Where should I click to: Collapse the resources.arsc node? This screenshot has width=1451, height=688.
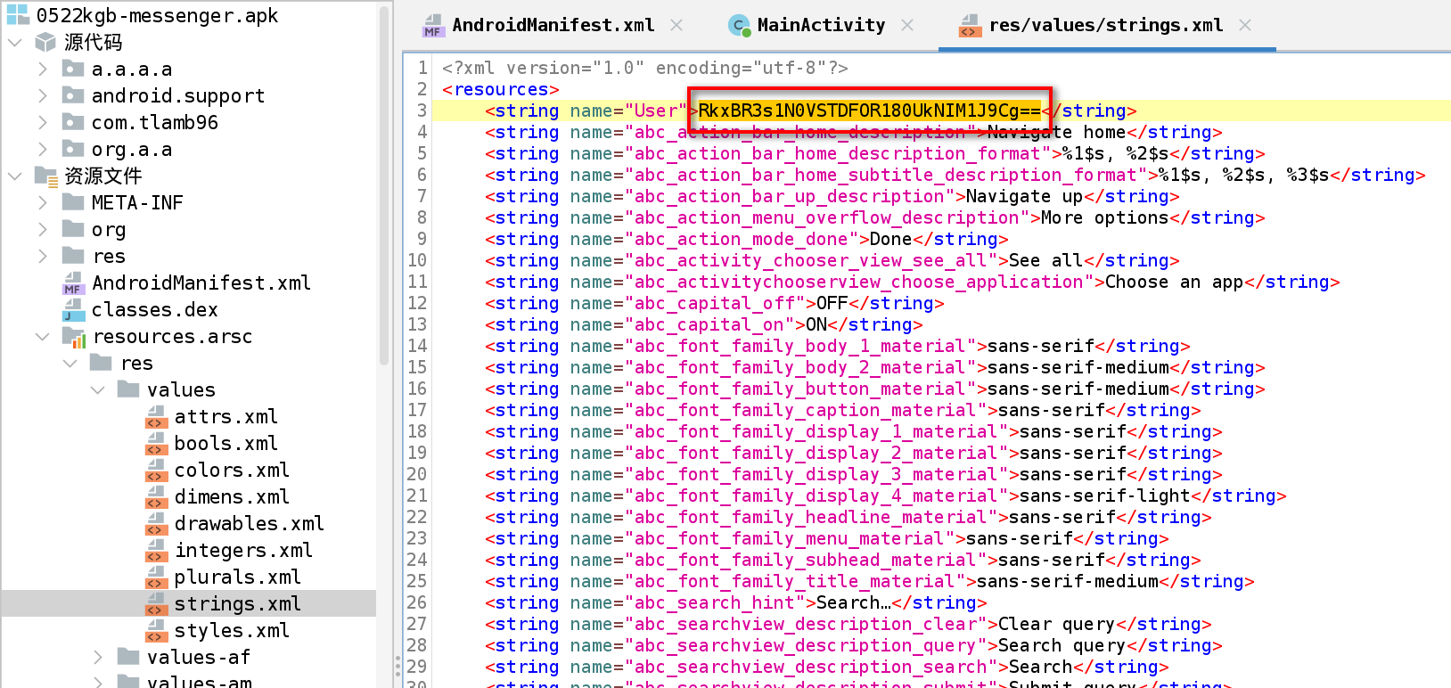point(42,336)
